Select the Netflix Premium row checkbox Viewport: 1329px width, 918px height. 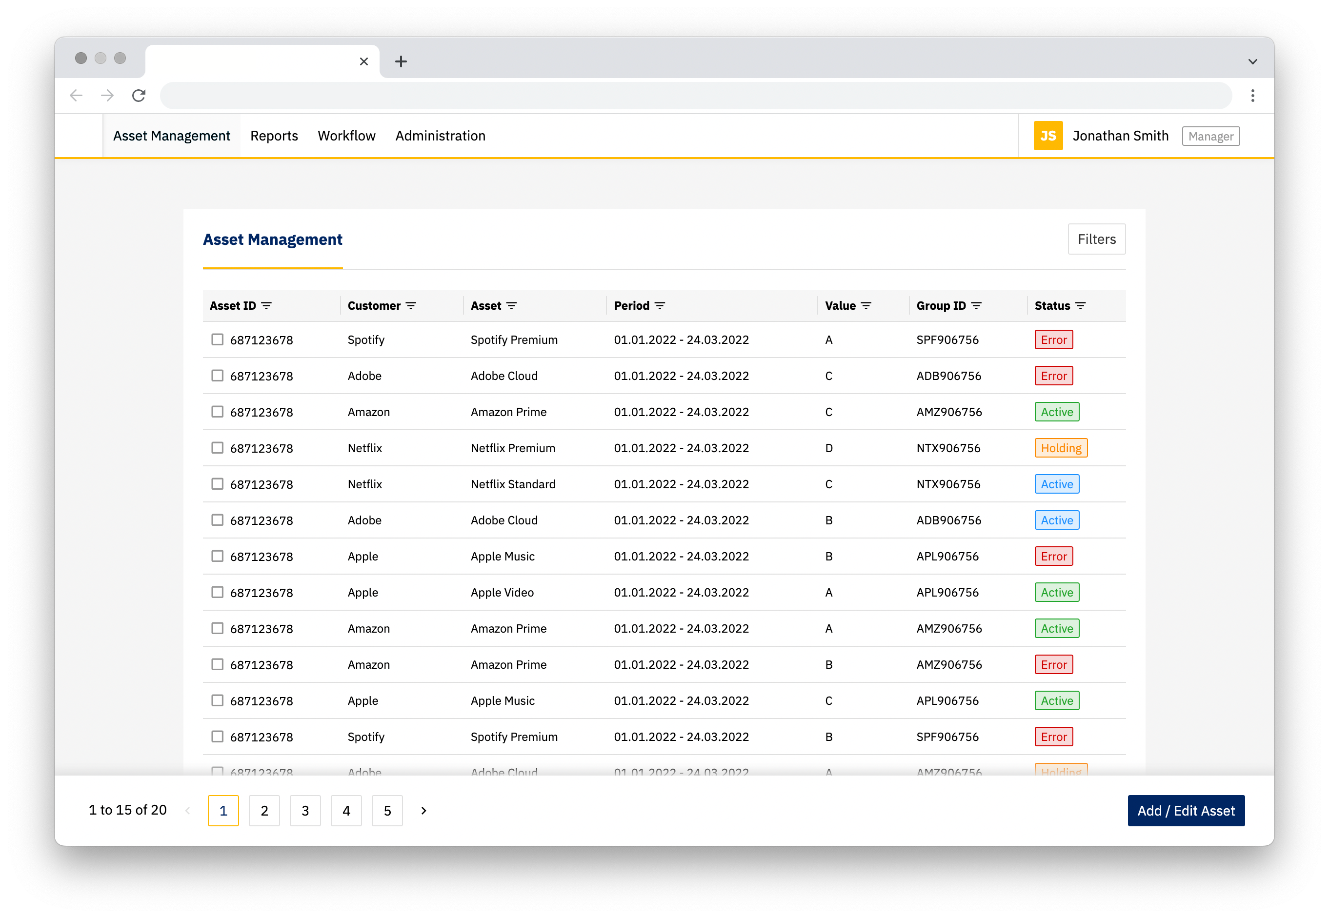[x=217, y=447]
